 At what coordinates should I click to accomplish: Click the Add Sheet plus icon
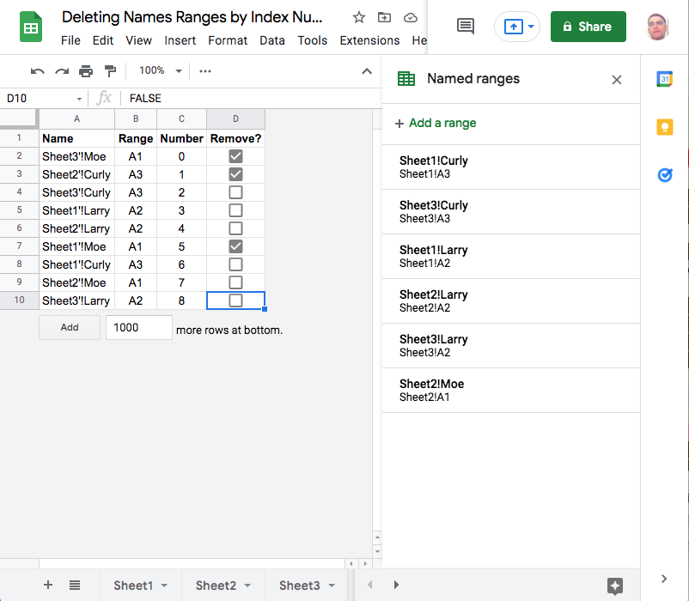(48, 585)
